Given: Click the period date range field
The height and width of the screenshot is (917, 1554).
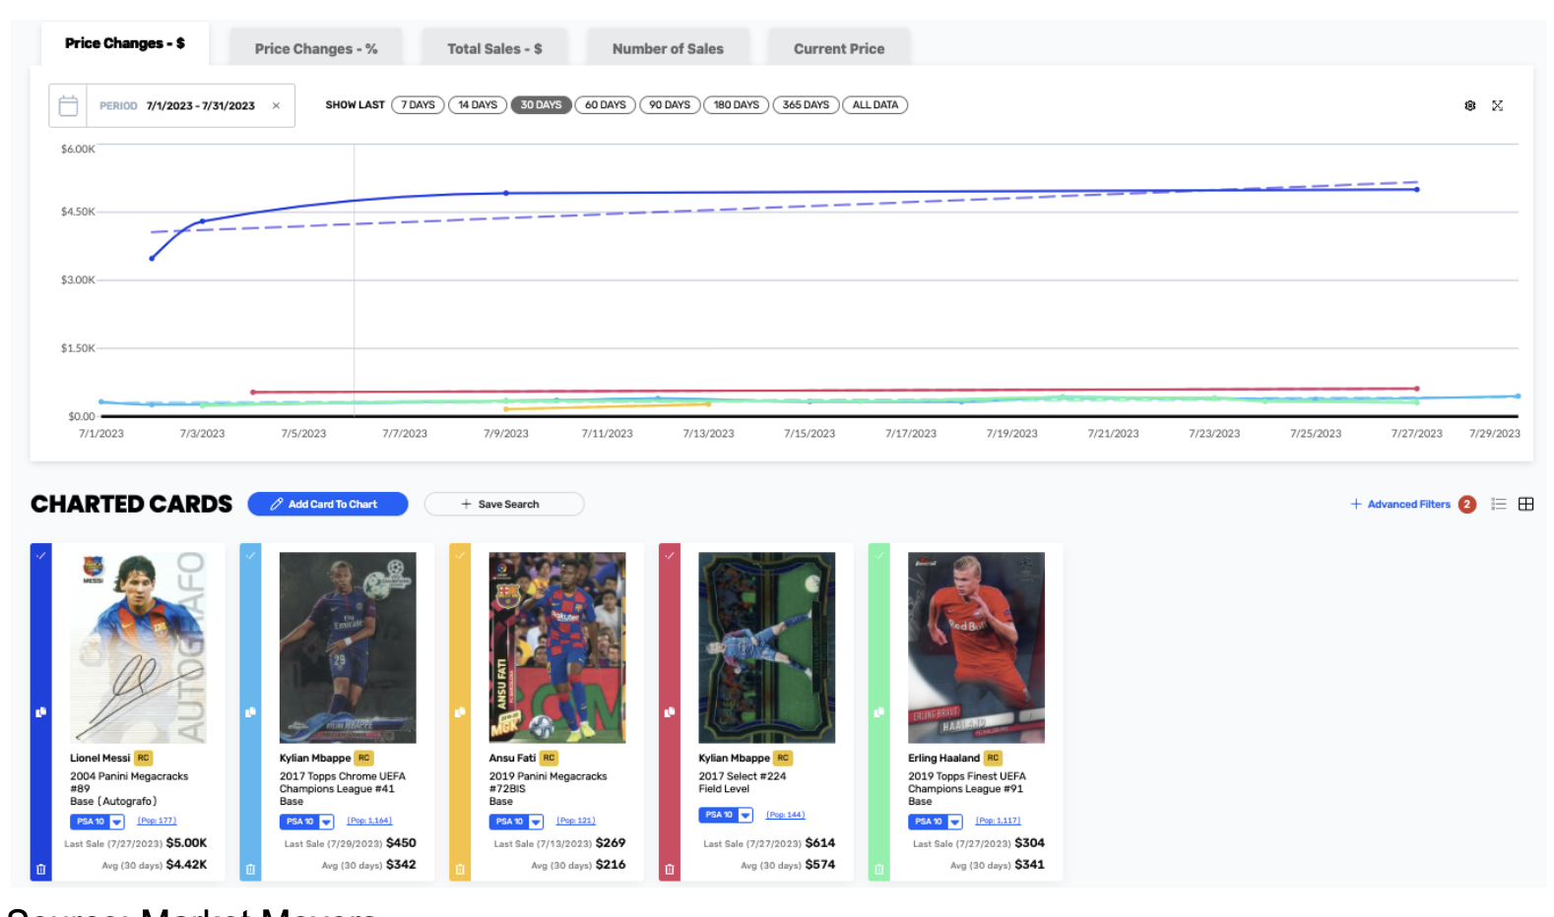Looking at the screenshot, I should pyautogui.click(x=191, y=105).
